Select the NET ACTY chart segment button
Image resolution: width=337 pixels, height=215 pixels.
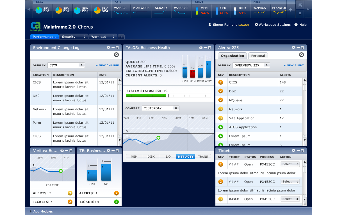(x=185, y=157)
